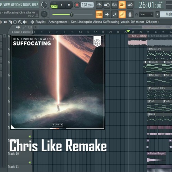Open the WHN clip menu icon
Image resolution: width=172 pixels, height=172 pixels.
coord(149,114)
